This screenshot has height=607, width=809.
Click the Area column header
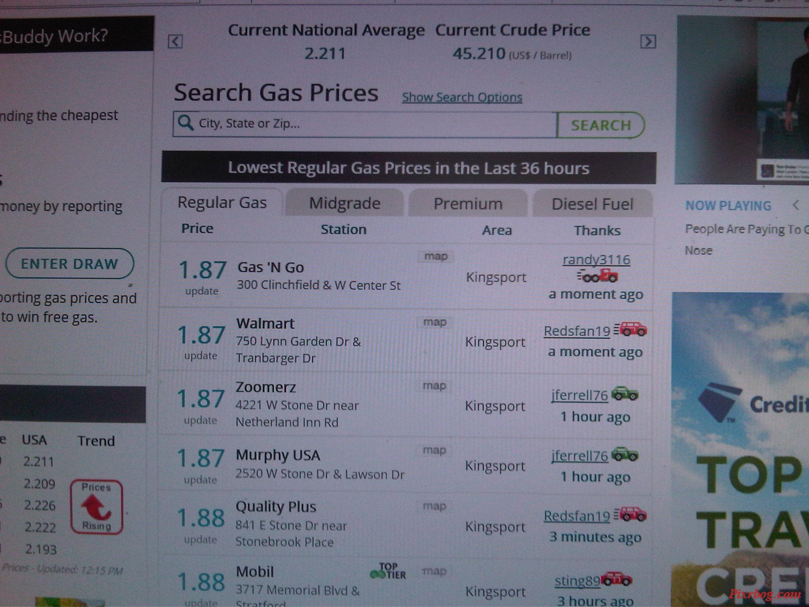click(497, 230)
